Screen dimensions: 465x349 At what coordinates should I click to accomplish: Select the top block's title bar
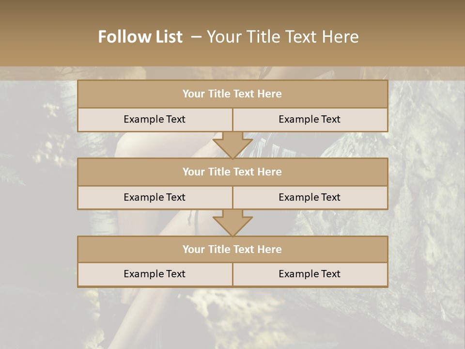pos(232,94)
